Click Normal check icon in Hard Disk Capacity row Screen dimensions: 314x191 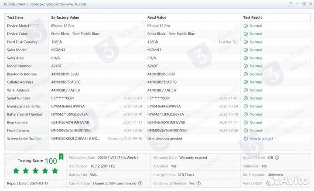tap(246, 42)
